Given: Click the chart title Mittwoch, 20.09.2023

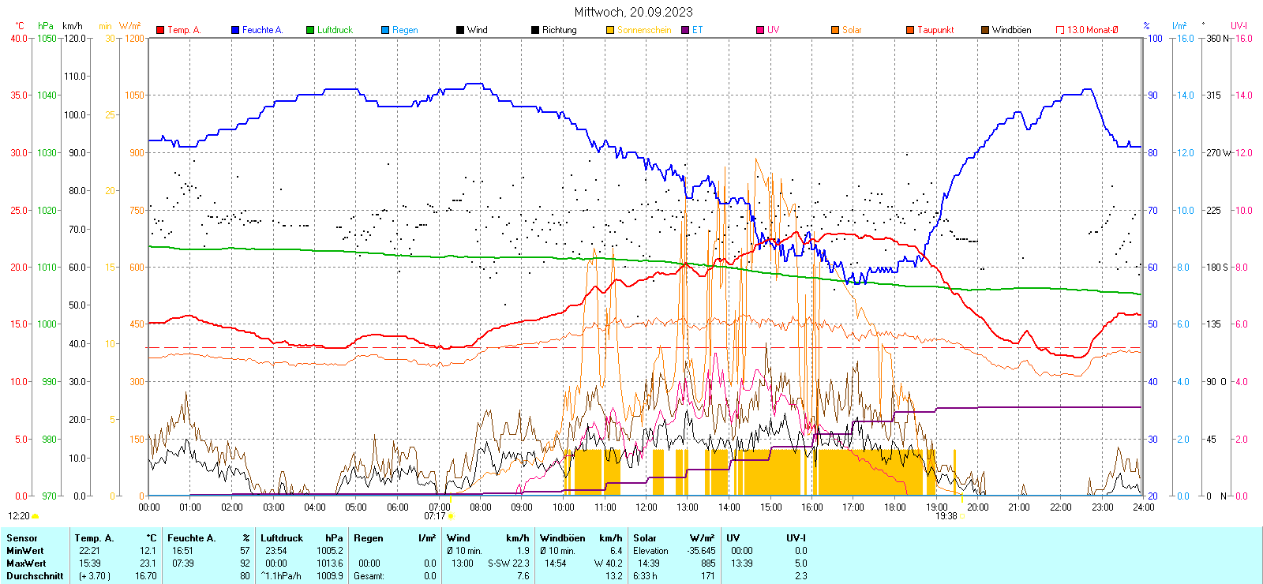Looking at the screenshot, I should (x=633, y=12).
